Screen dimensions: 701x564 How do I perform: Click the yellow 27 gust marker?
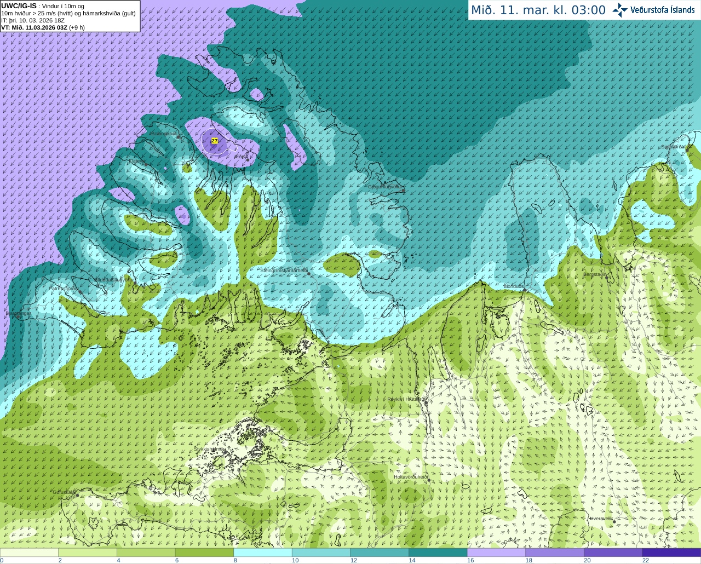pyautogui.click(x=215, y=141)
